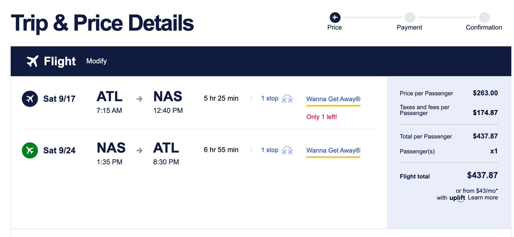Click arrow between NAS and ATL return
514x237 pixels.
[x=139, y=151]
